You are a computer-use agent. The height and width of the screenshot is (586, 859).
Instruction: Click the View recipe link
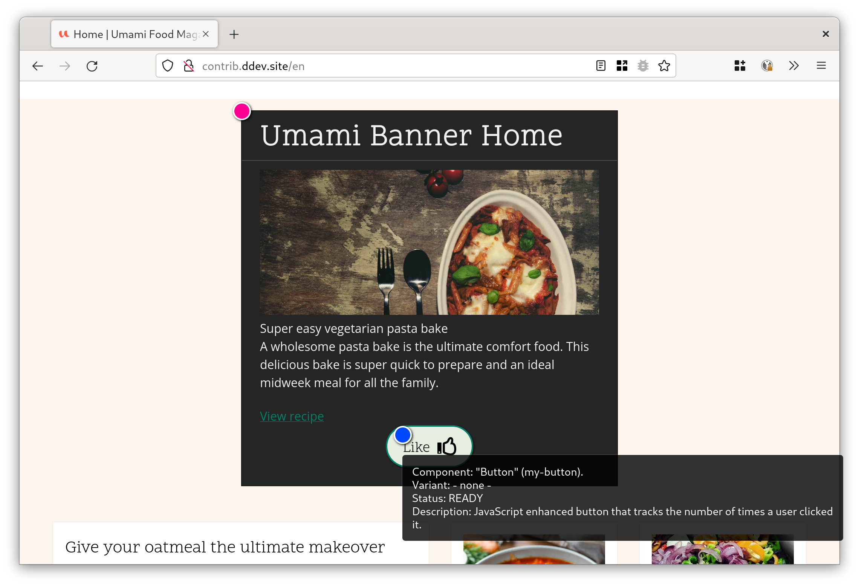point(292,416)
